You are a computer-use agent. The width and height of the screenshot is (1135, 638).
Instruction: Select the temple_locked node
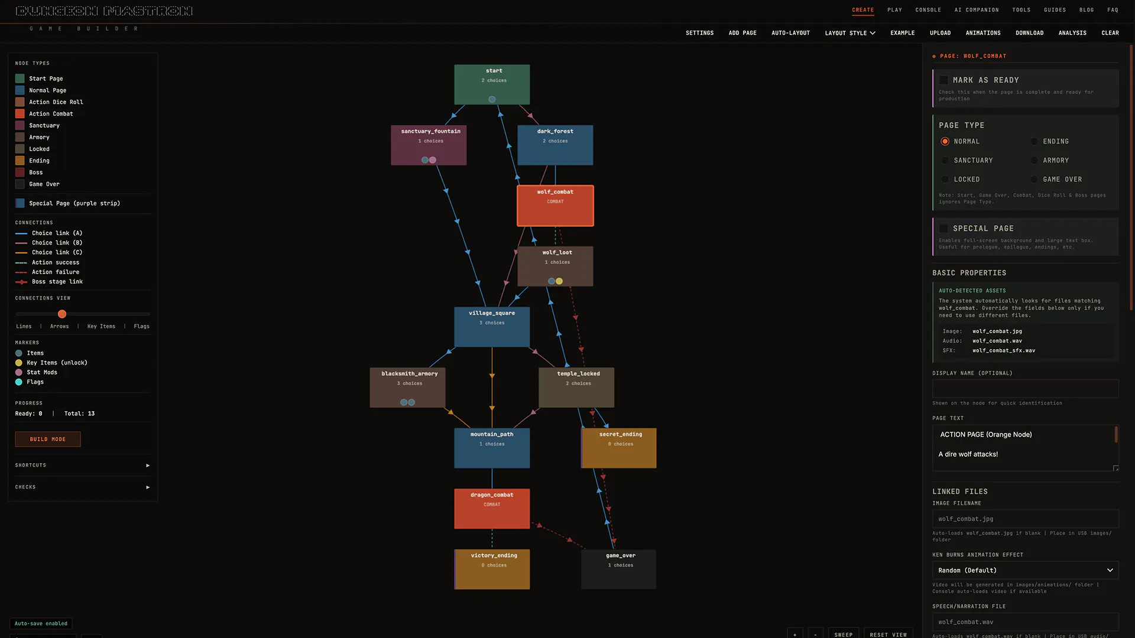[576, 388]
